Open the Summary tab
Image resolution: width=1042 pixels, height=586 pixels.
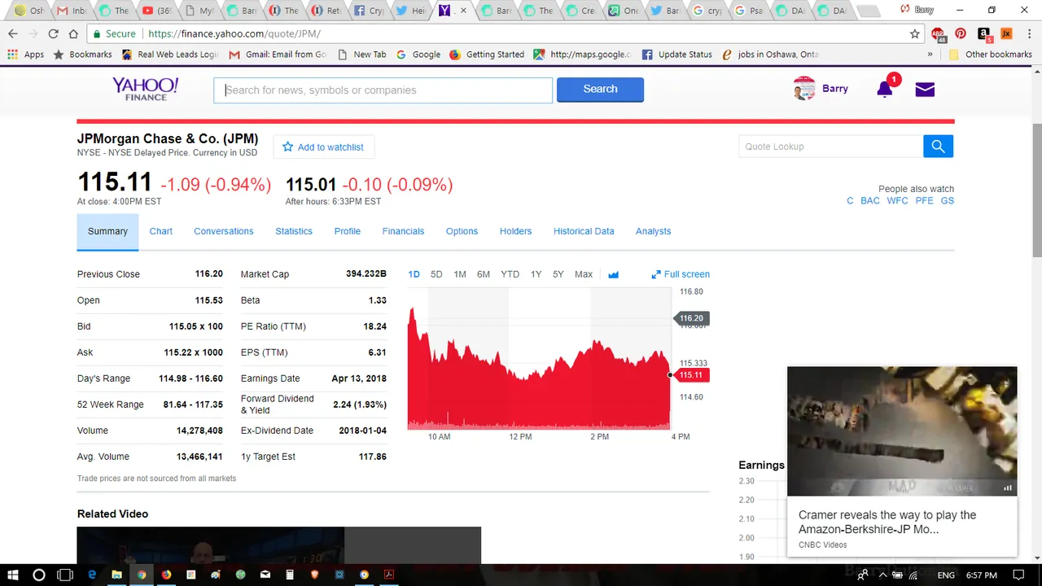pos(107,232)
